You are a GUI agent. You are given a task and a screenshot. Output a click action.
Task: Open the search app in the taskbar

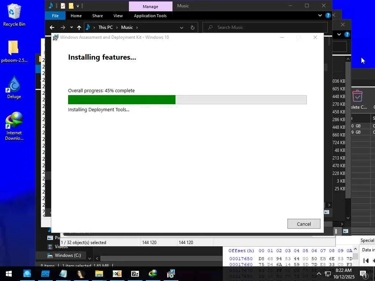click(x=27, y=274)
